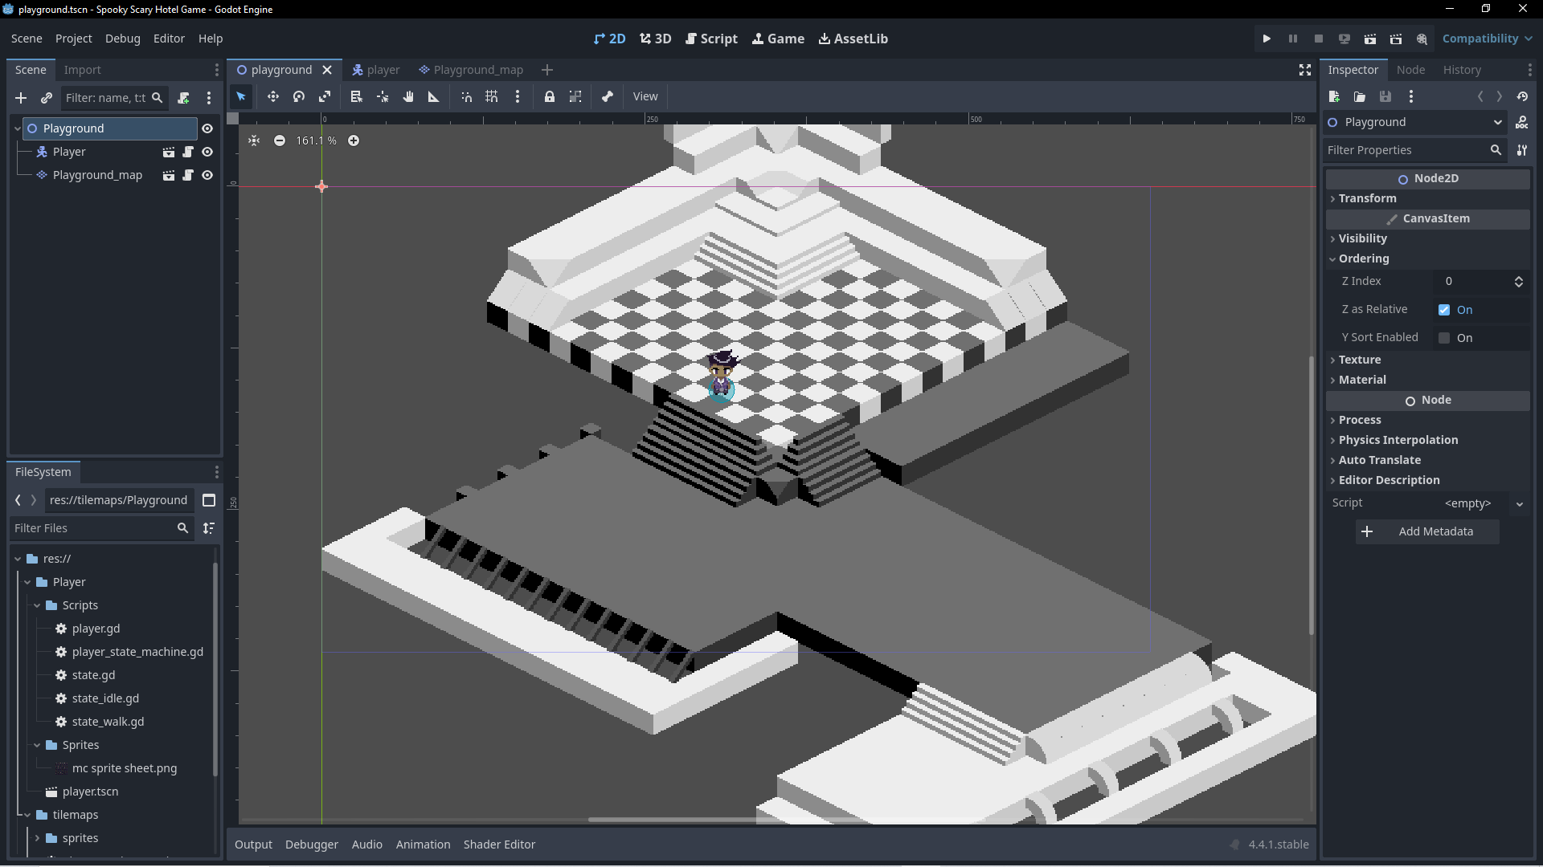1543x867 pixels.
Task: Click the Add Metadata button
Action: tap(1426, 531)
